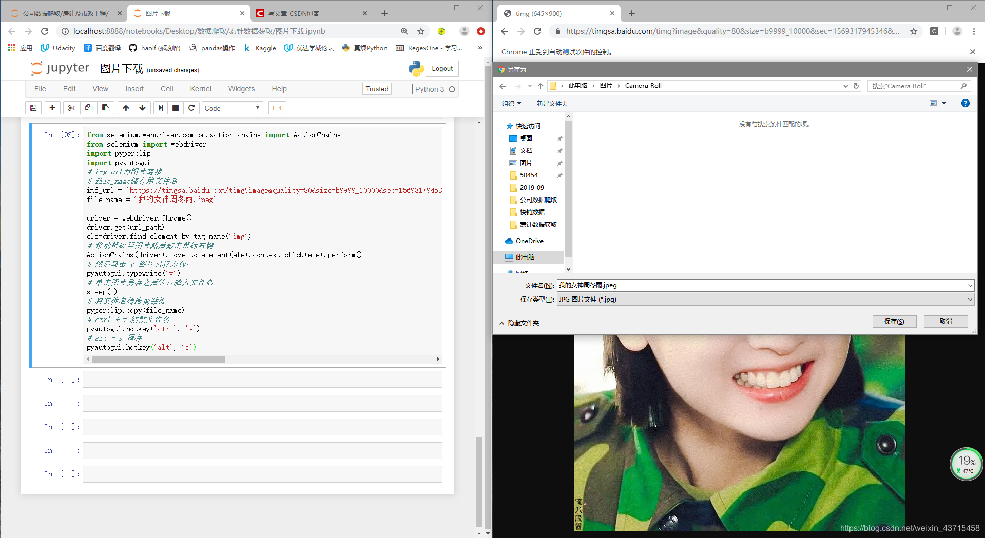Open the 莫烦Python bookmark
This screenshot has width=985, height=538.
click(364, 48)
